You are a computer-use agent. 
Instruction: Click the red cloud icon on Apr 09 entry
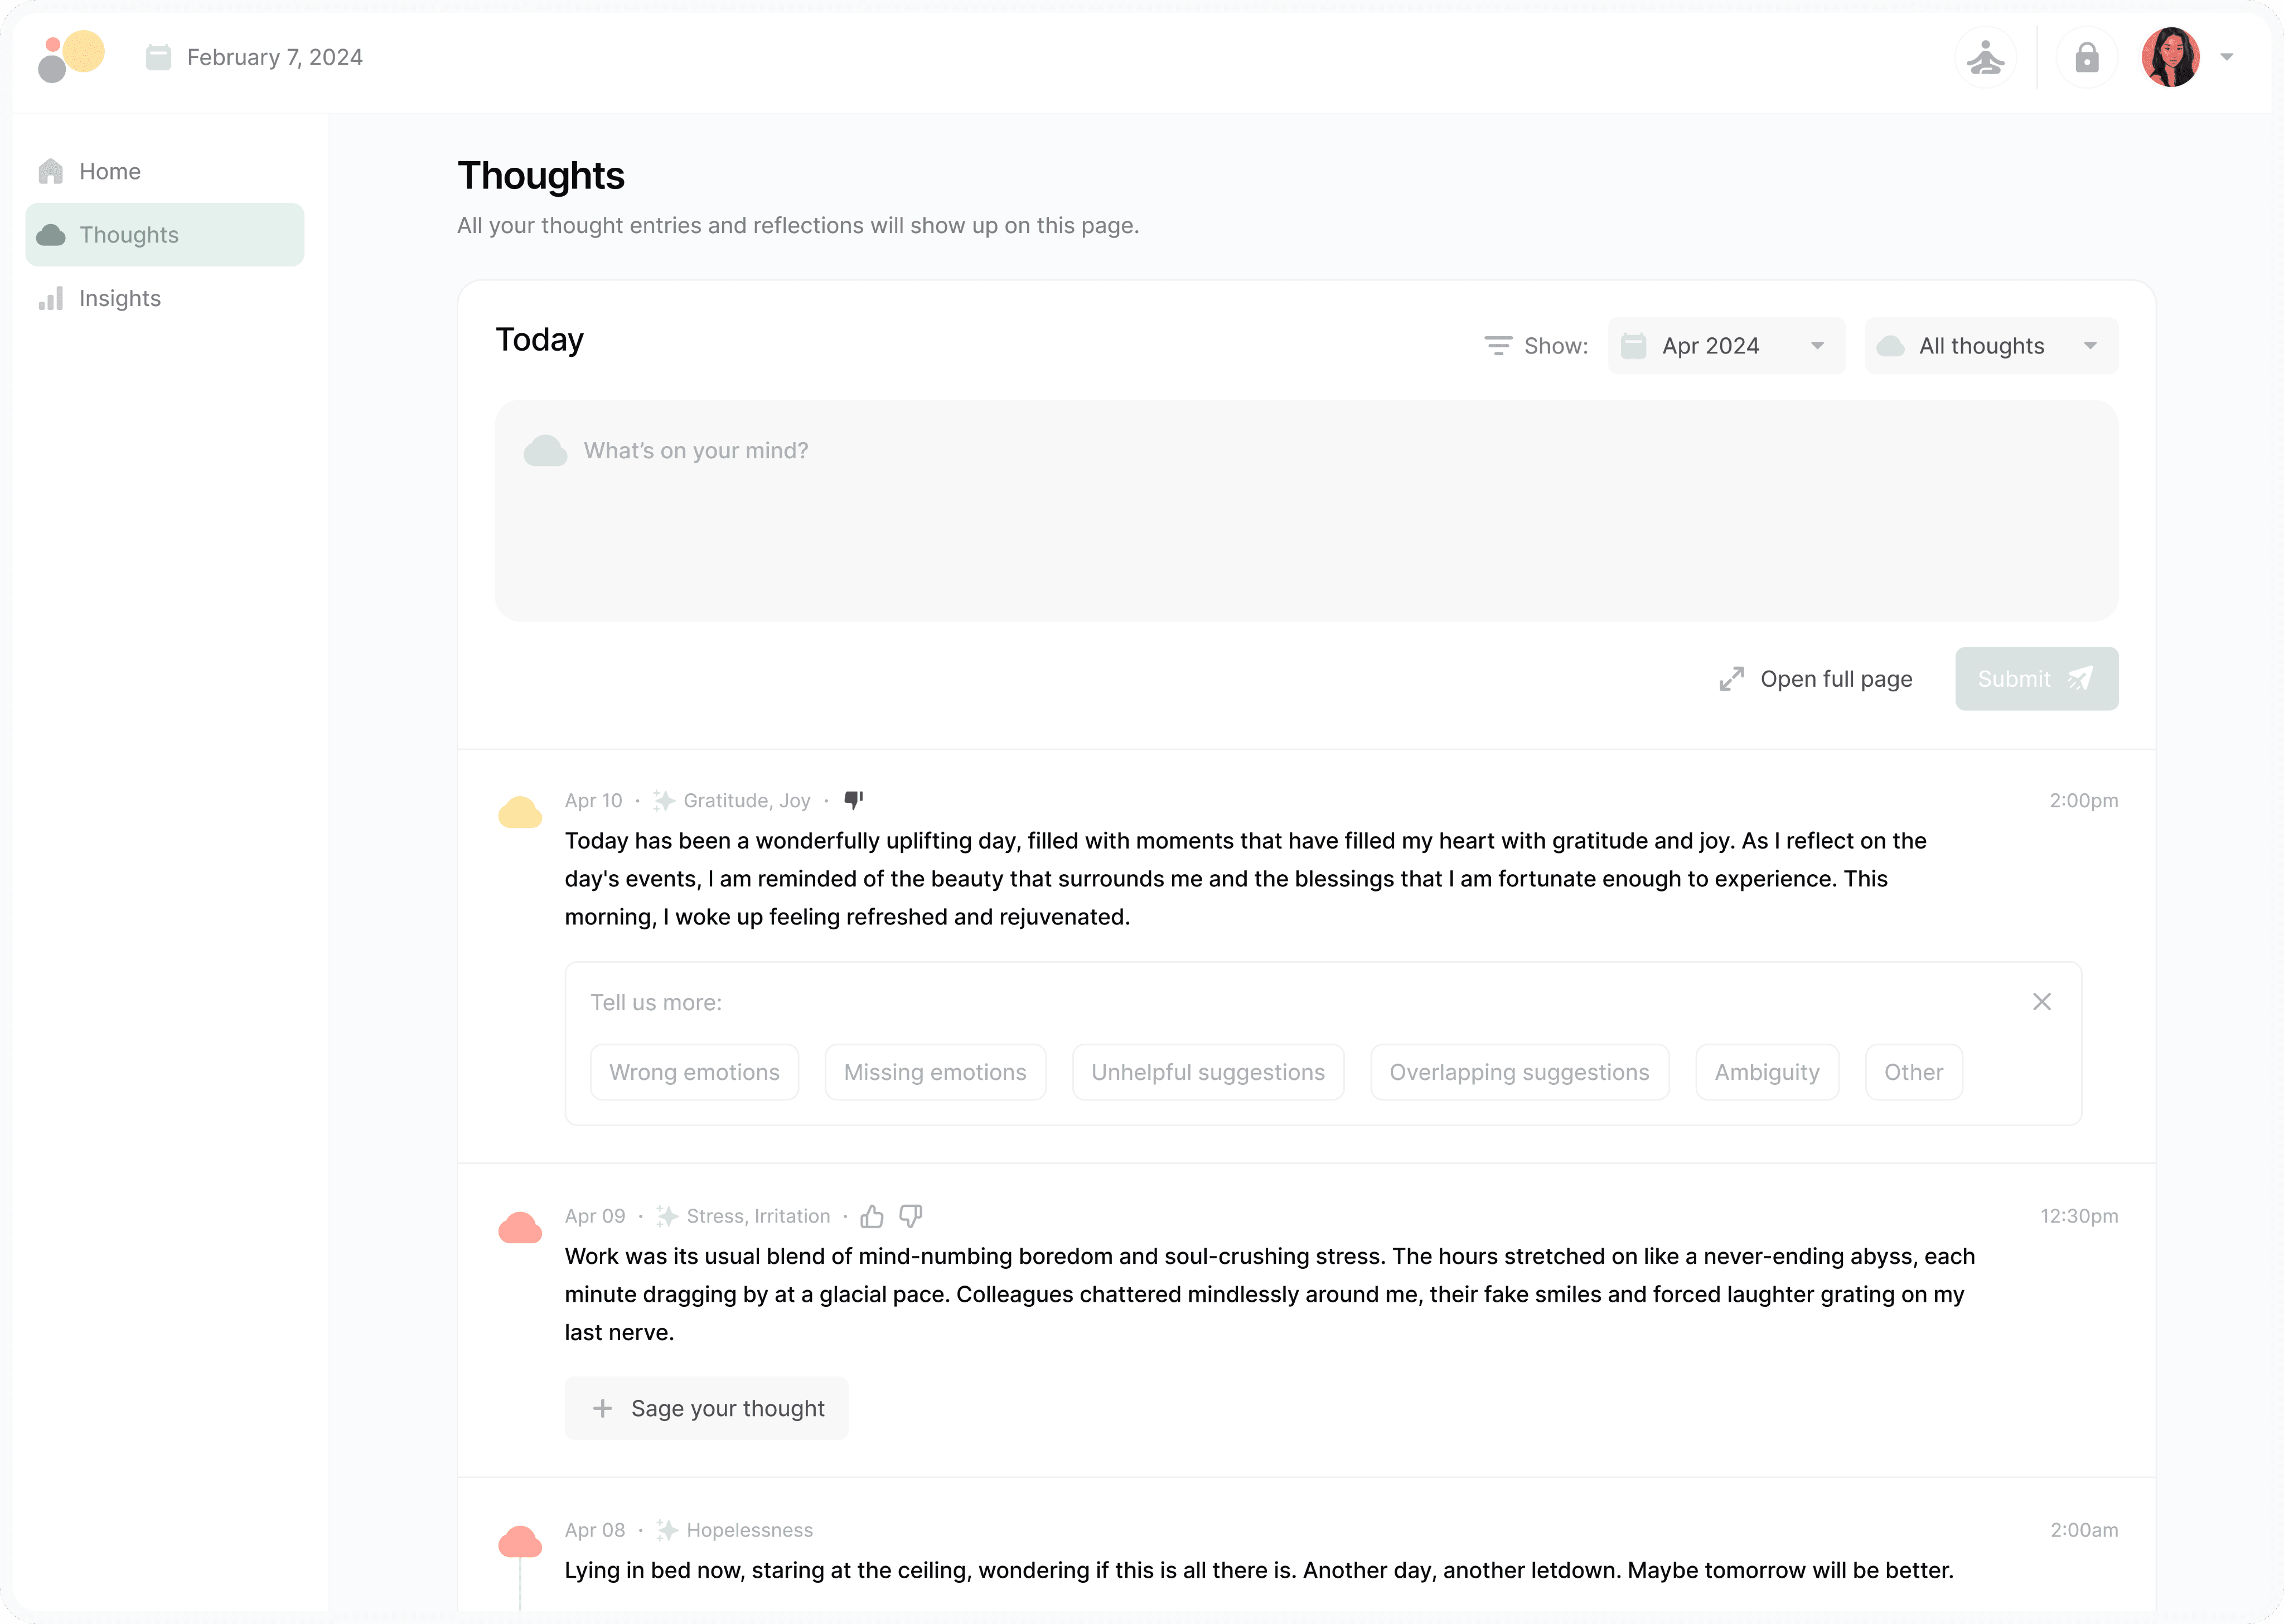[x=520, y=1227]
